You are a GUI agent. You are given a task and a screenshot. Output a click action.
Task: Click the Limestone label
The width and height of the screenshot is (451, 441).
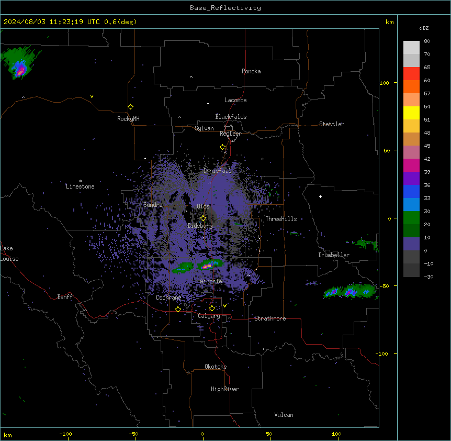(80, 186)
